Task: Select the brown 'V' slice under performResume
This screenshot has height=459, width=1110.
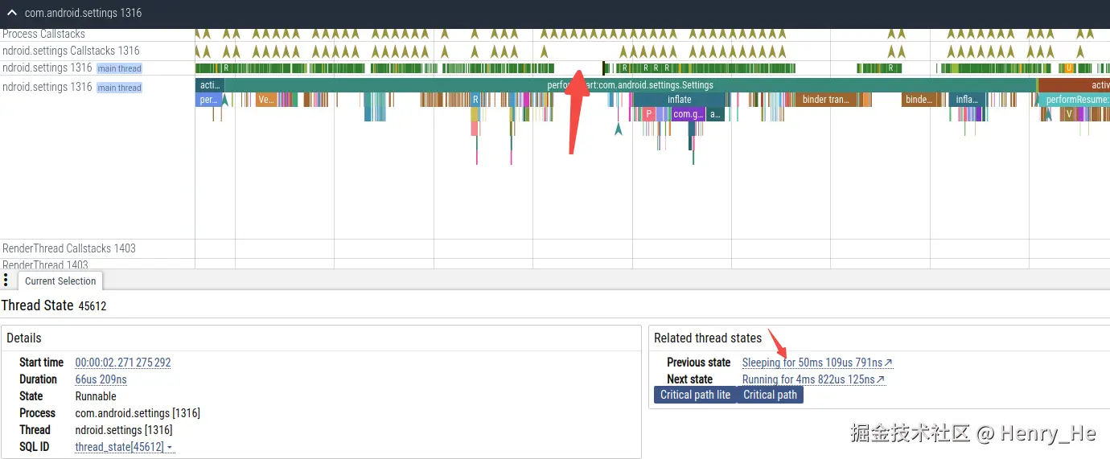Action: [x=1069, y=114]
